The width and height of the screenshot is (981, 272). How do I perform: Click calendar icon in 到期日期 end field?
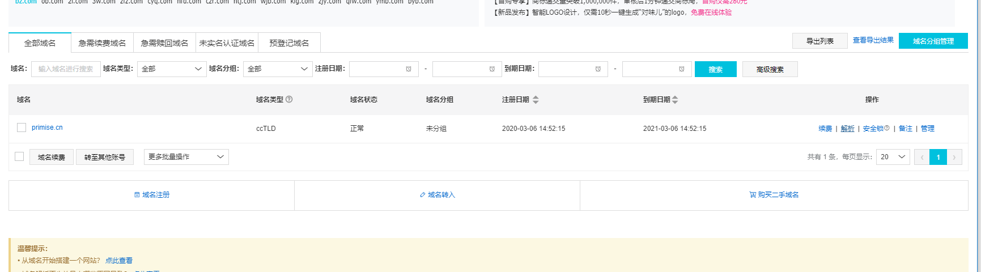[681, 69]
